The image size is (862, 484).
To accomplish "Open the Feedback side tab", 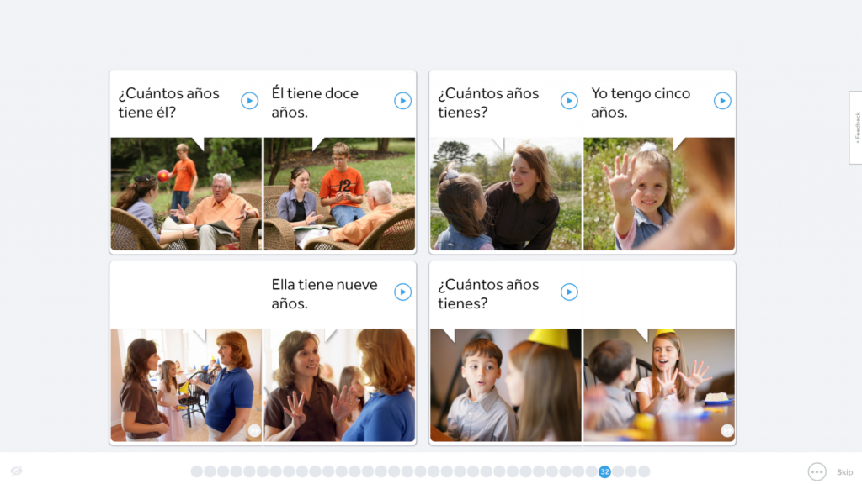I will click(x=856, y=128).
